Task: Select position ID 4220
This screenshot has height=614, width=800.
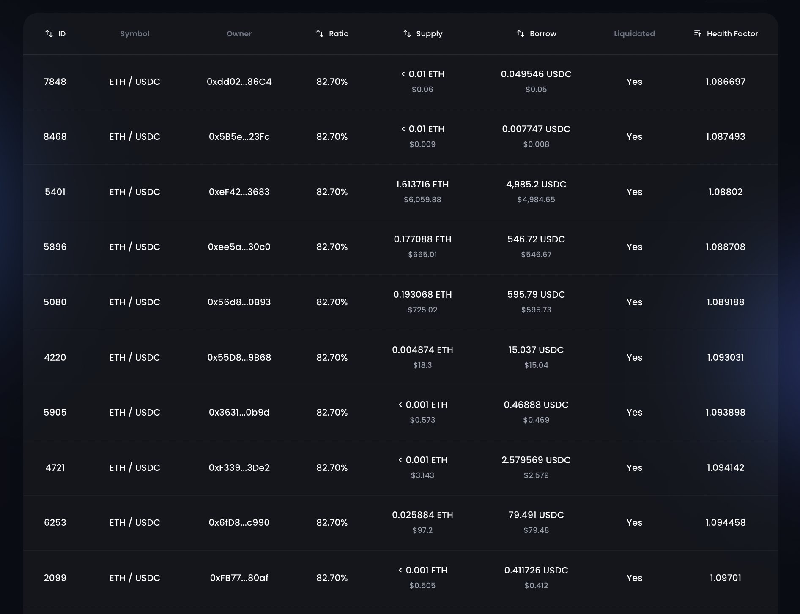Action: 55,358
